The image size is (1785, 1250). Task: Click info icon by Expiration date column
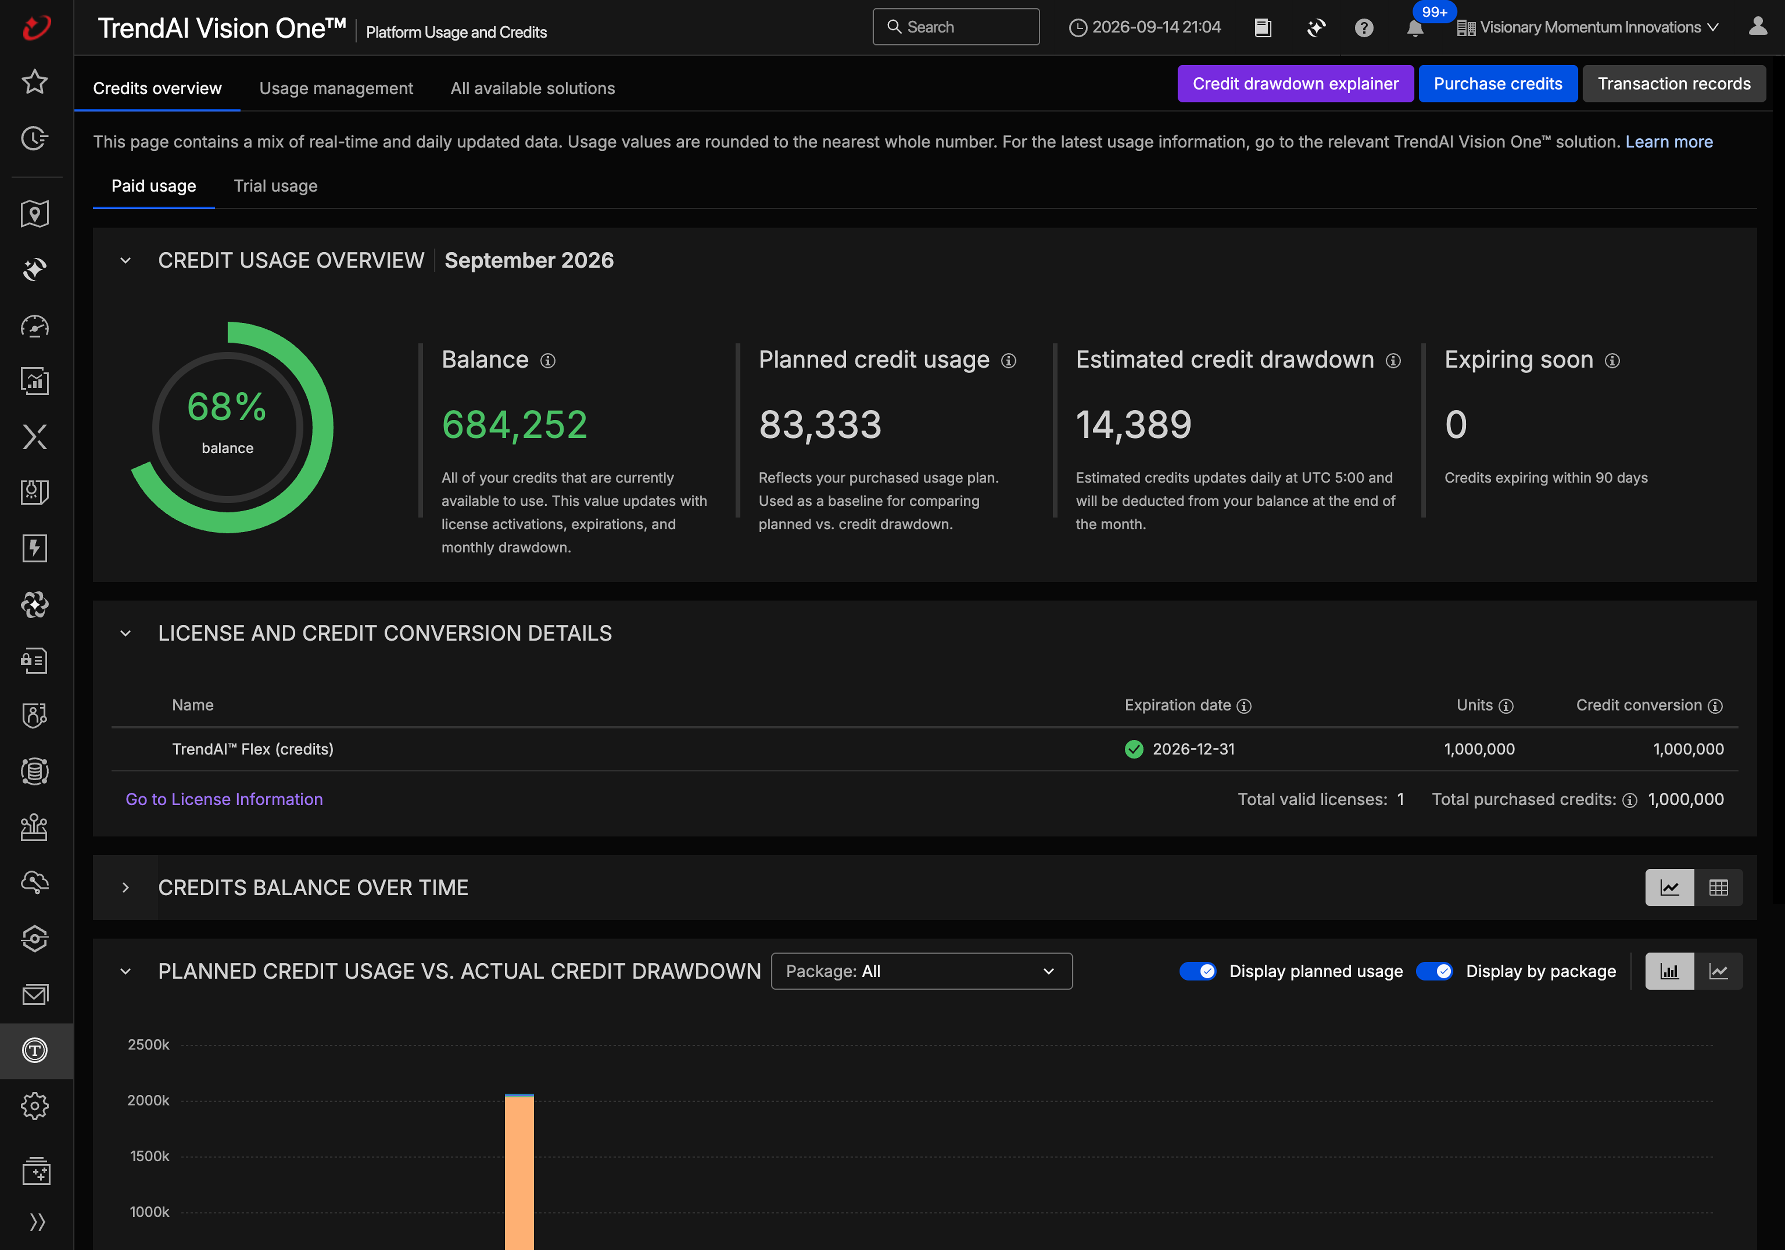(x=1244, y=706)
